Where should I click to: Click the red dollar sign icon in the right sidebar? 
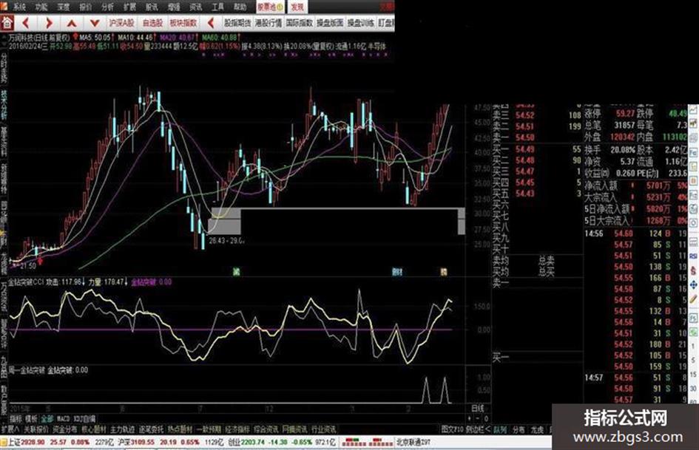point(694,270)
